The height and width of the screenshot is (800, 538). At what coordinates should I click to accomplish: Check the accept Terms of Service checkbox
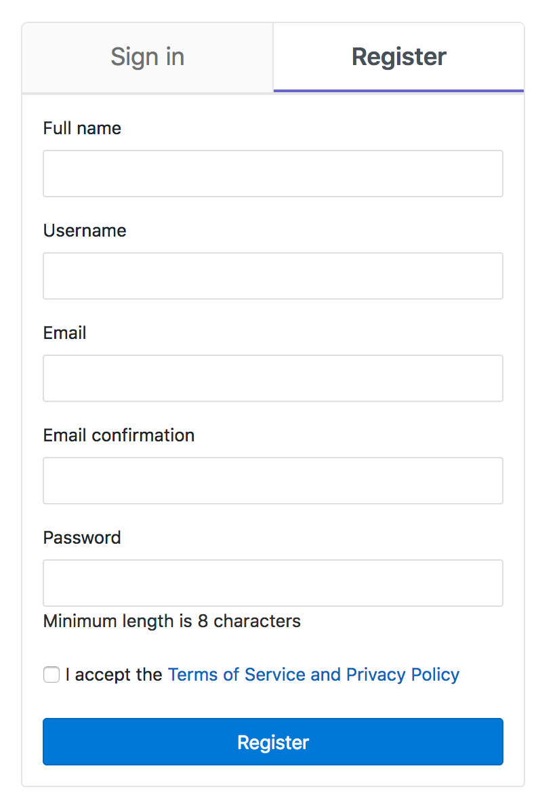point(51,675)
